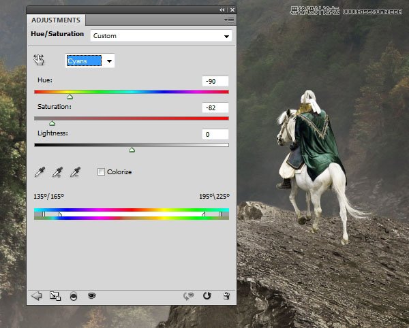409x328 pixels.
Task: Click the Saturation label text
Action: 55,106
